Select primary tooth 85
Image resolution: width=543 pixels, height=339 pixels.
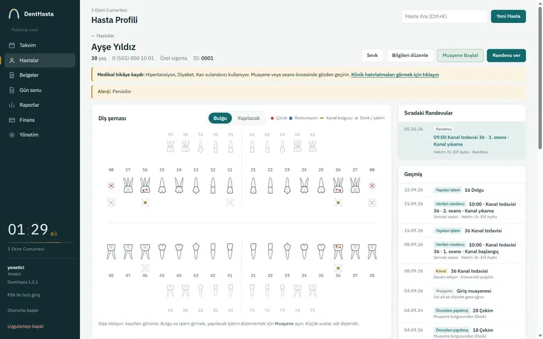(170, 291)
